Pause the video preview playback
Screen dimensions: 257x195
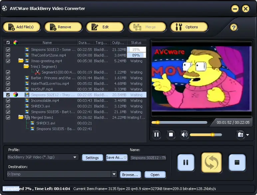(x=156, y=135)
